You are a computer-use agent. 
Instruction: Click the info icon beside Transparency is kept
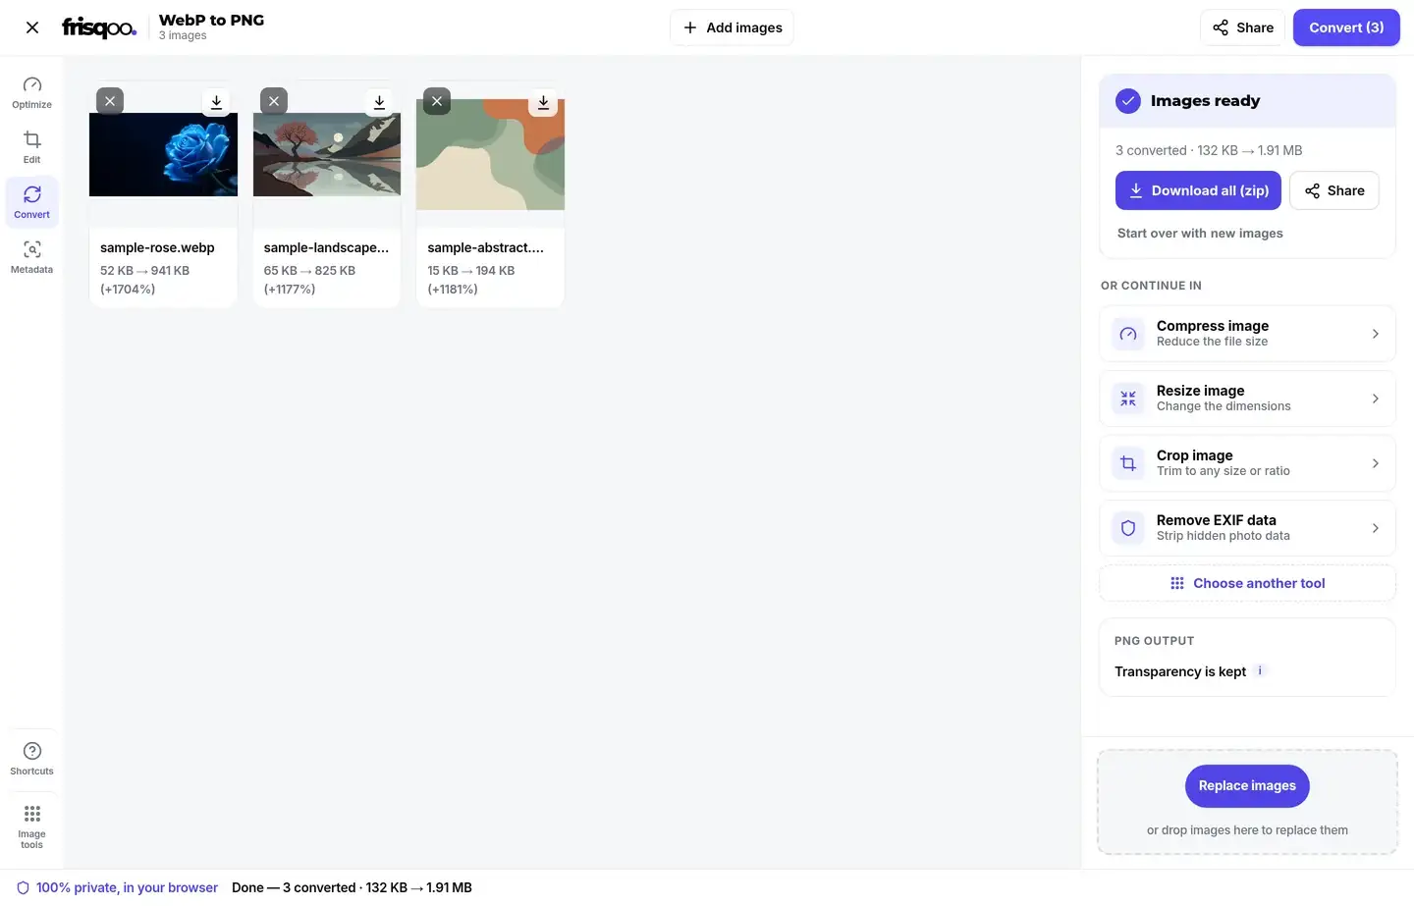tap(1260, 670)
